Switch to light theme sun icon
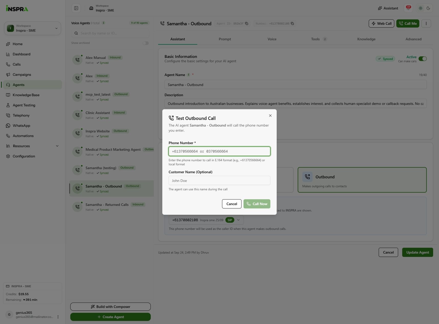The width and height of the screenshot is (439, 324). 420,8
